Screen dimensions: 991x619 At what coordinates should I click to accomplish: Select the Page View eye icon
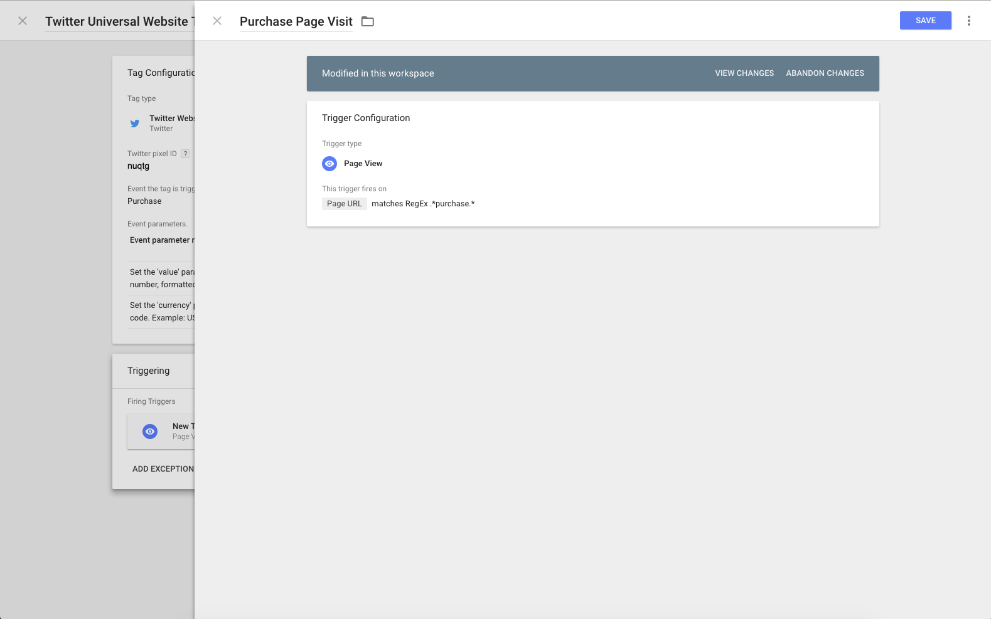(329, 164)
